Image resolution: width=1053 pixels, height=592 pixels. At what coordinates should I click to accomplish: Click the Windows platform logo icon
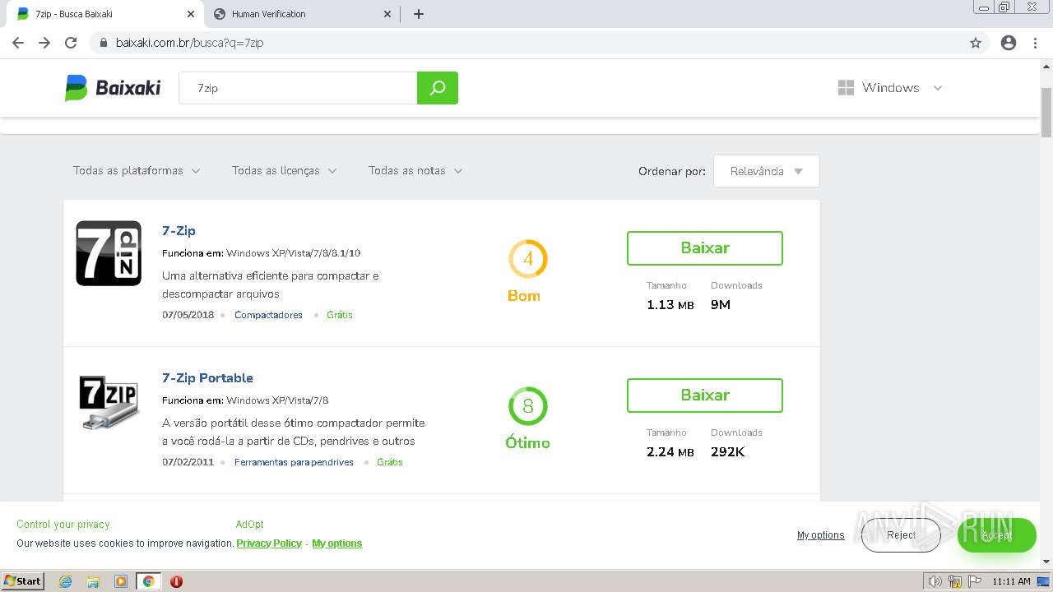click(x=846, y=88)
